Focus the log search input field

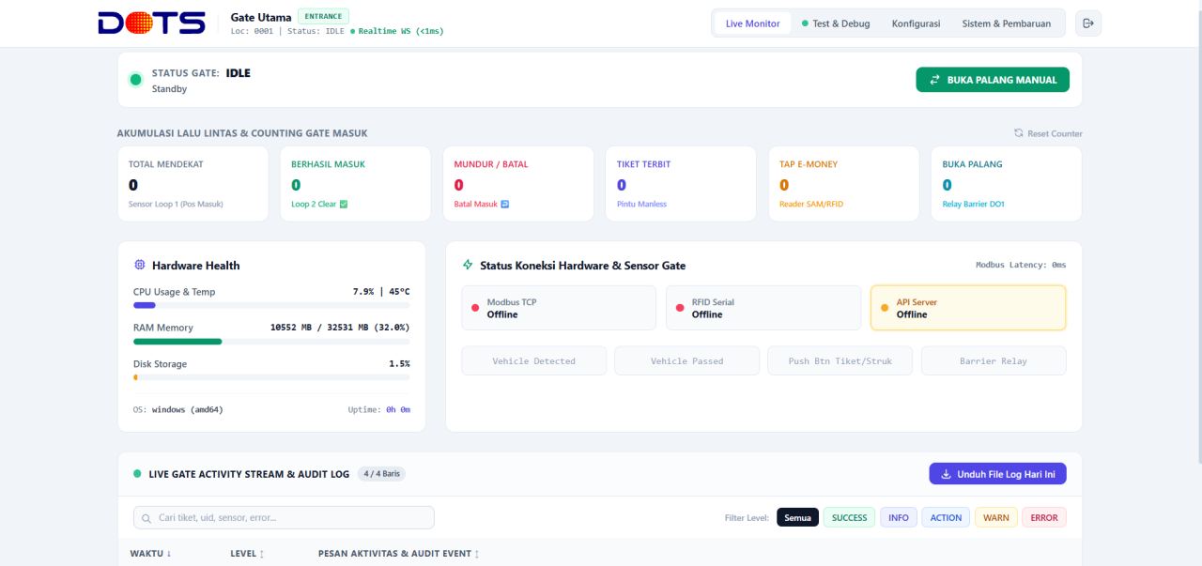coord(284,518)
